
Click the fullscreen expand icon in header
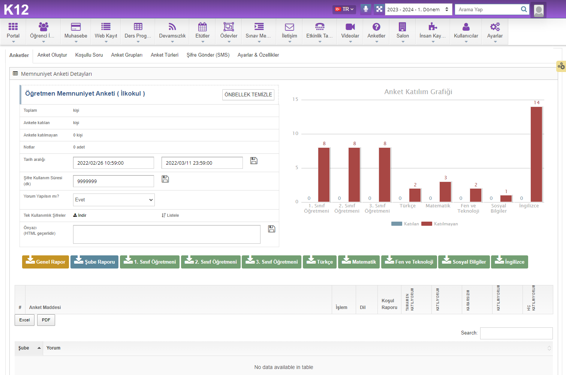tap(379, 9)
